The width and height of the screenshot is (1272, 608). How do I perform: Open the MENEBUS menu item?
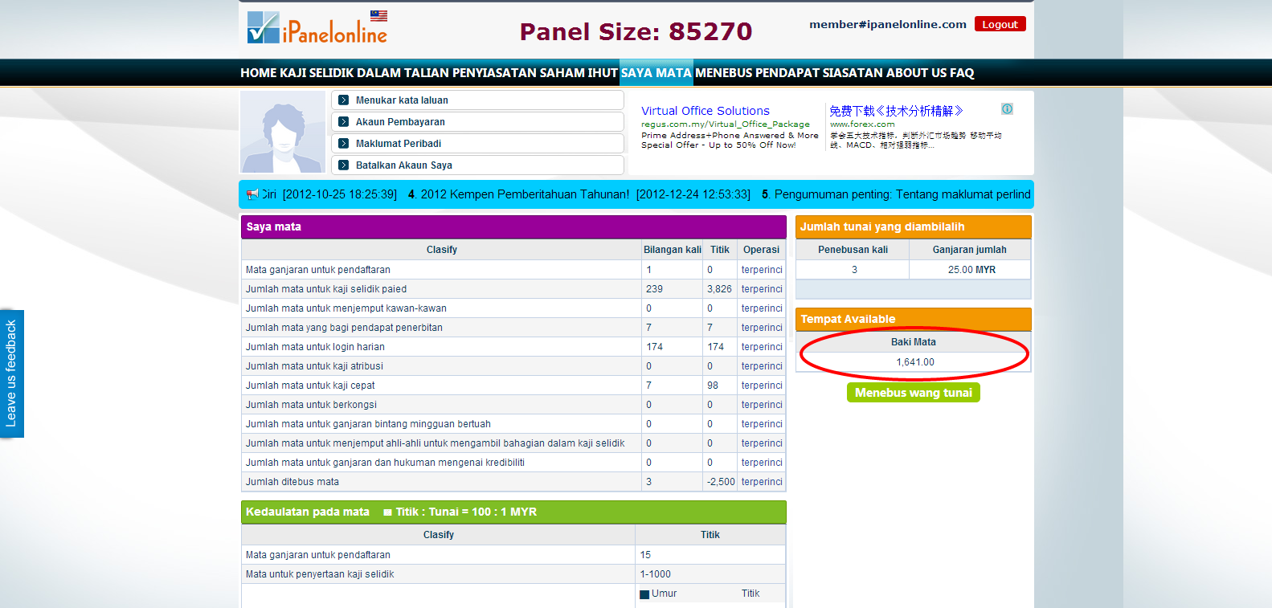coord(724,73)
